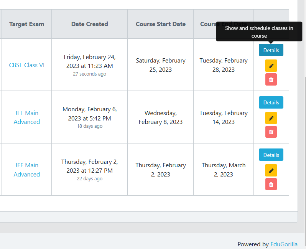Open JEE Main Advanced link created 22 days ago
This screenshot has height=249, width=306.
pos(27,170)
